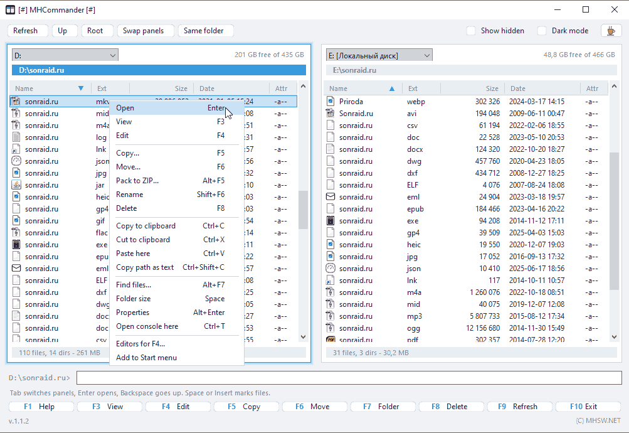This screenshot has width=629, height=433.
Task: Click the Java icon of the left jar row
Action: pos(16,185)
